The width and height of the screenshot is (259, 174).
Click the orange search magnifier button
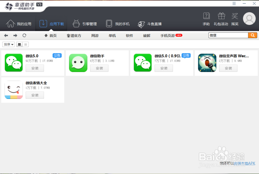click(x=253, y=35)
